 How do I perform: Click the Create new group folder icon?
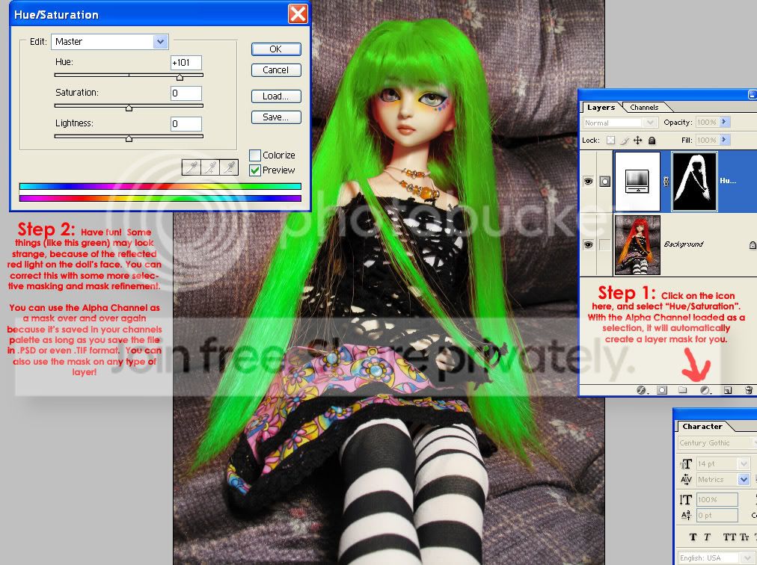683,390
